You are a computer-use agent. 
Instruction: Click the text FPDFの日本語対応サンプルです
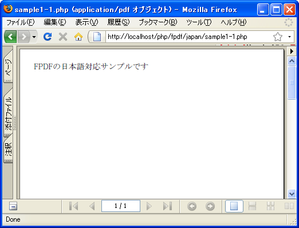[x=91, y=66]
